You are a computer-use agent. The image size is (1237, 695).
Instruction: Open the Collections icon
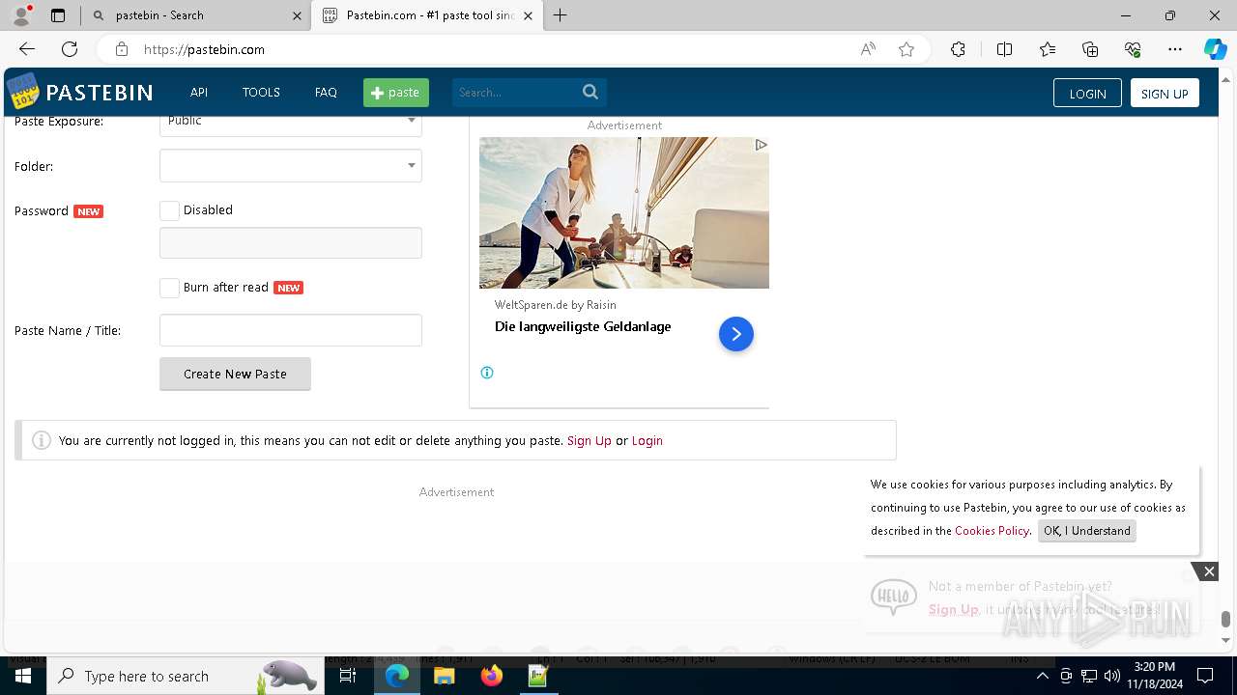(x=1090, y=49)
